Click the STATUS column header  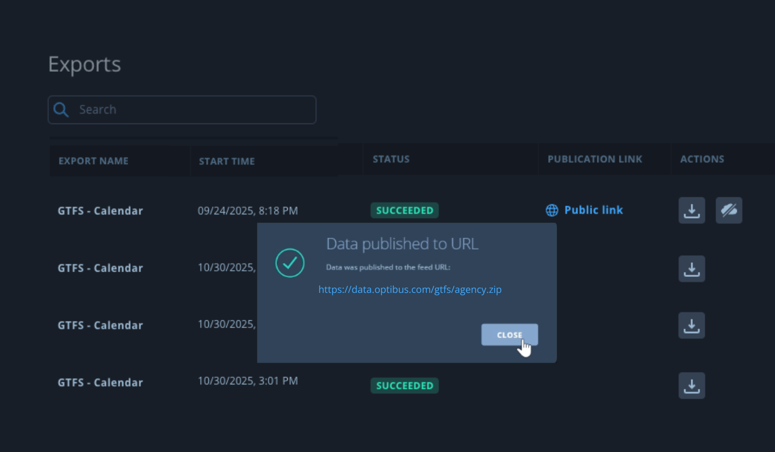[391, 159]
